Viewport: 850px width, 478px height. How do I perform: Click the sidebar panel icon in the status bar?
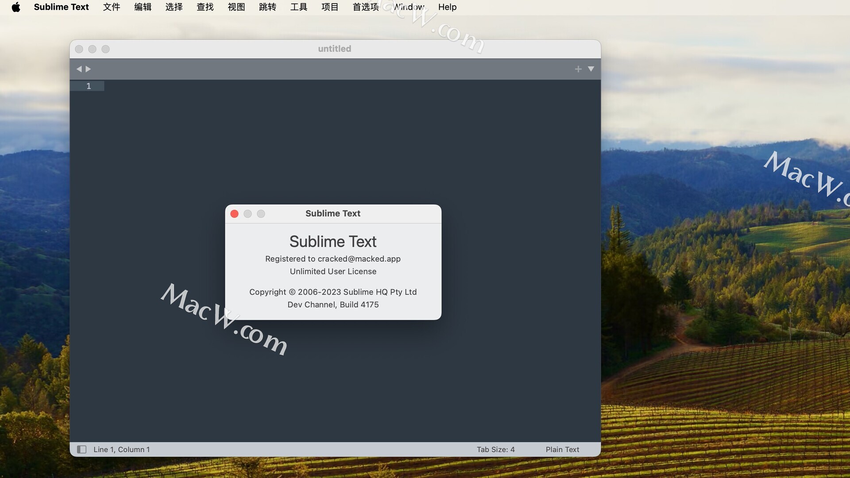(82, 449)
